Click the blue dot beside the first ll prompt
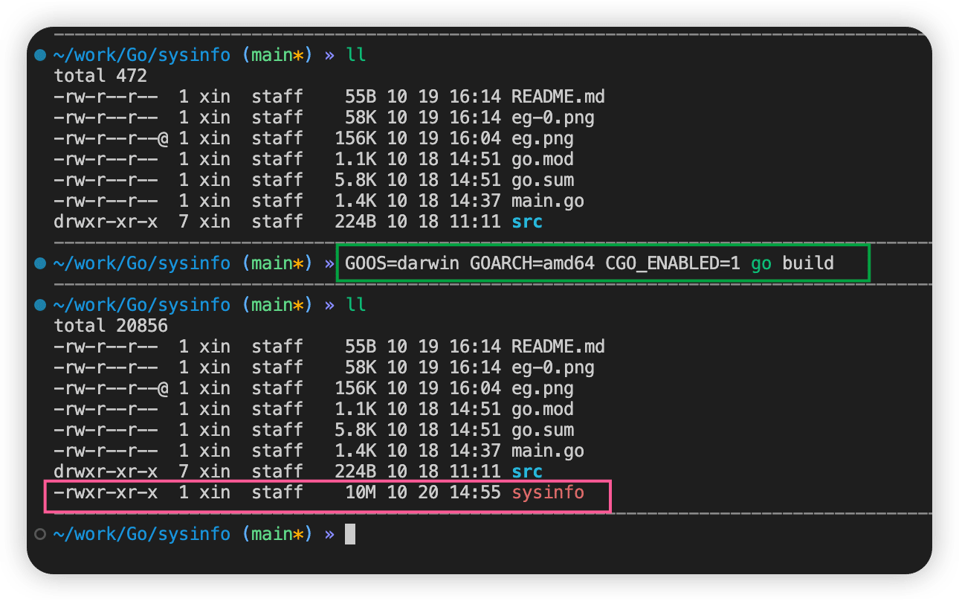The image size is (959, 601). (x=40, y=55)
